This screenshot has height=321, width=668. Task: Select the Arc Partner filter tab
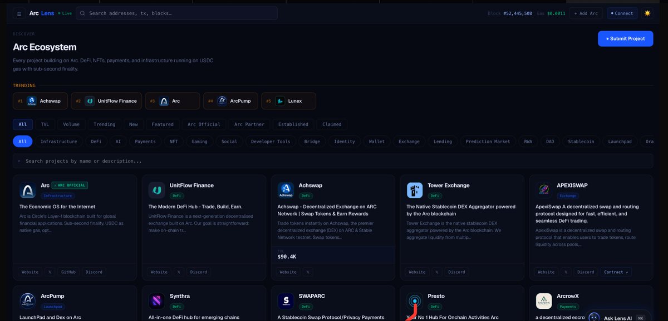(x=249, y=124)
